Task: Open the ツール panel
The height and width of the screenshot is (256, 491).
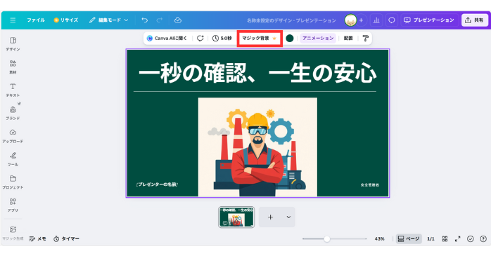Action: [x=13, y=159]
